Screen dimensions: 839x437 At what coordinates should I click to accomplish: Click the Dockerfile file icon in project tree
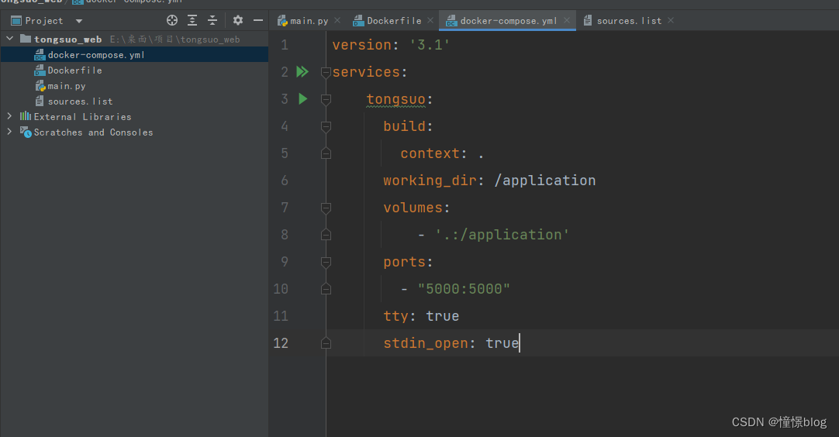click(40, 70)
